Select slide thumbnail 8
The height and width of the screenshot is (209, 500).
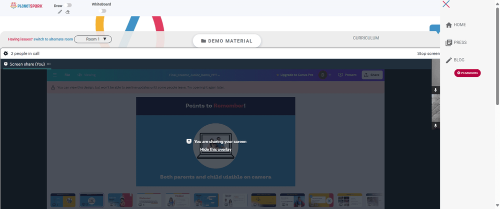click(263, 200)
